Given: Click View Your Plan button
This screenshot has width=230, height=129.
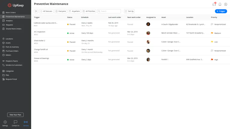Looking at the screenshot, I should click(x=15, y=115).
